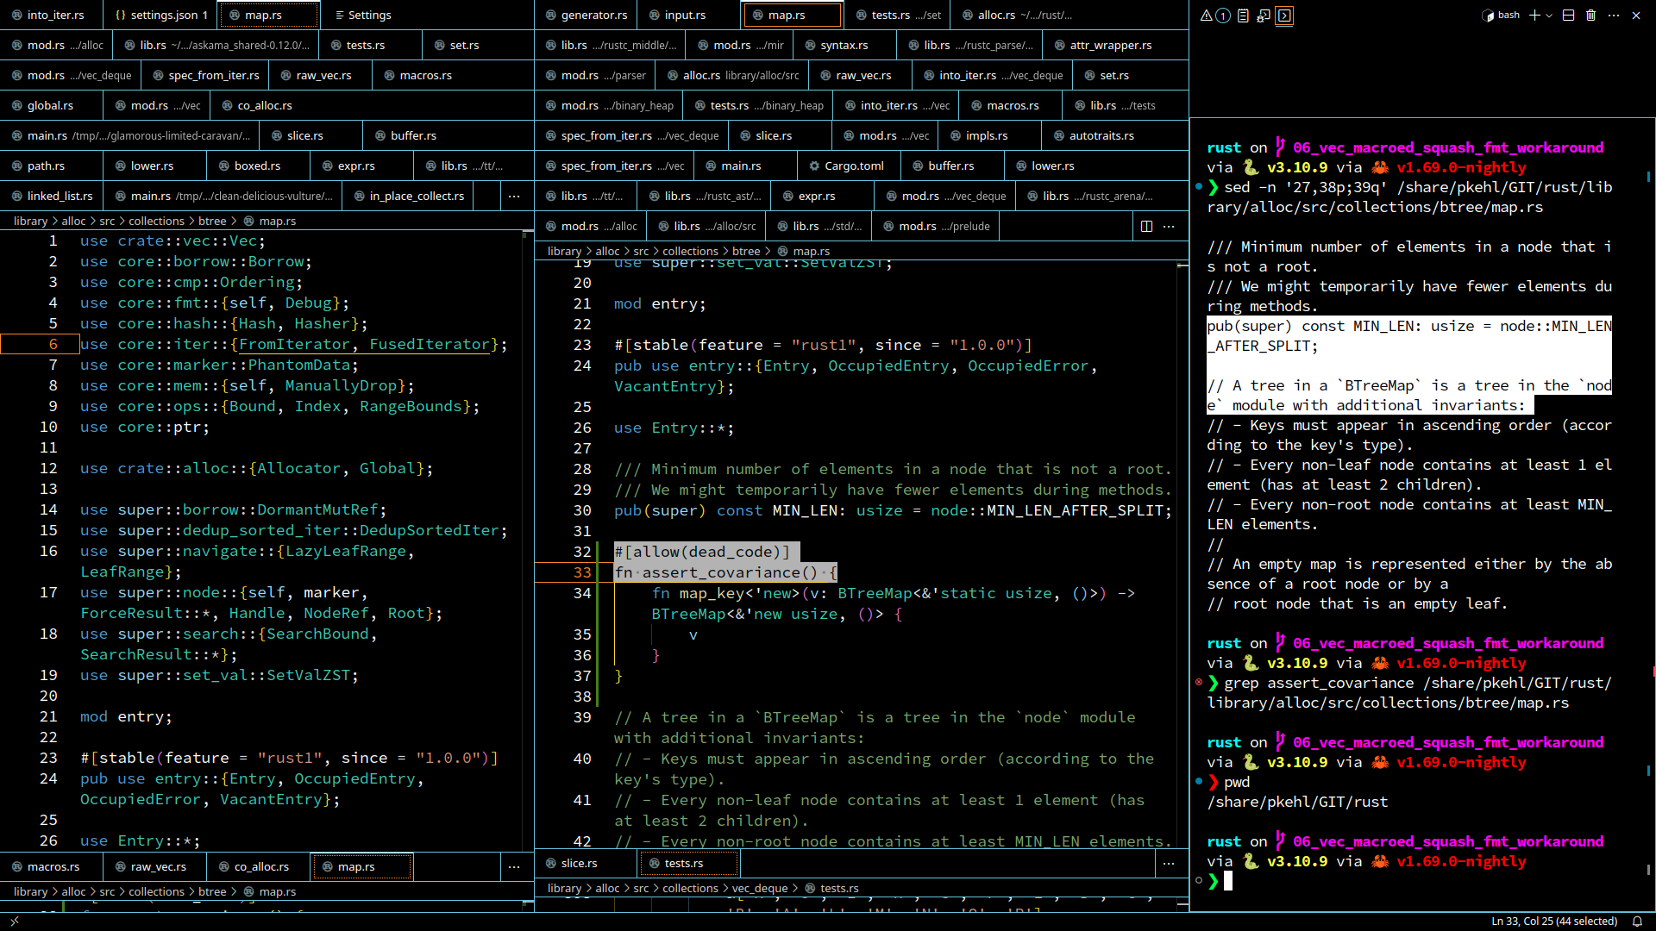
Task: Open the new terminal launch profile dropdown
Action: tap(1549, 16)
